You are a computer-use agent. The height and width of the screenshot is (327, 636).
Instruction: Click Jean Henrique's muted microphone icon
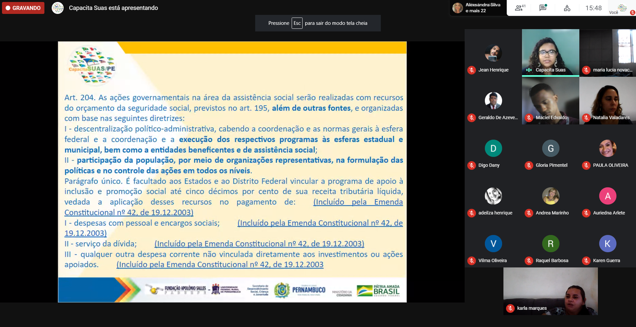click(x=471, y=70)
